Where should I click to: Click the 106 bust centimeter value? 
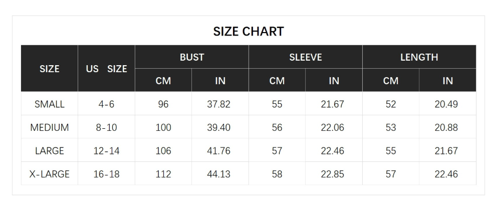click(163, 151)
